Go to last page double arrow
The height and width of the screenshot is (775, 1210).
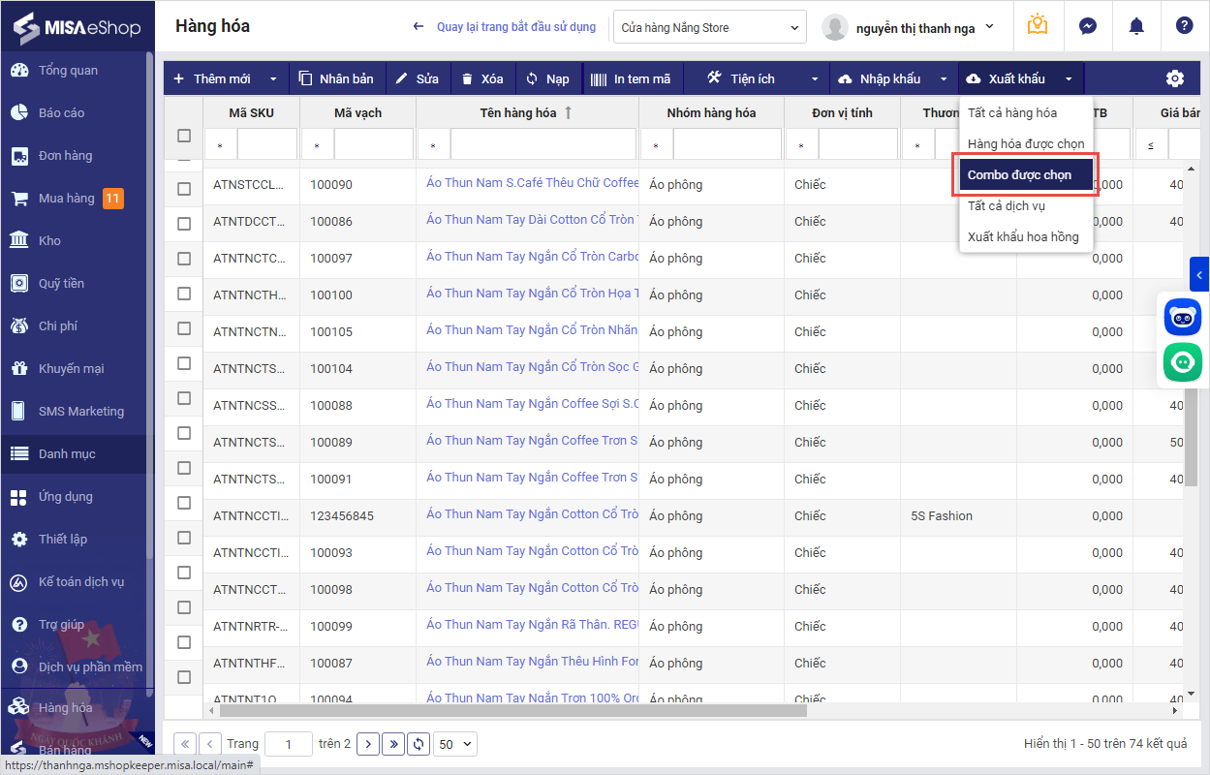(393, 744)
